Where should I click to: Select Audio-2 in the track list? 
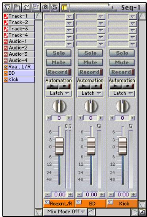tap(19, 48)
